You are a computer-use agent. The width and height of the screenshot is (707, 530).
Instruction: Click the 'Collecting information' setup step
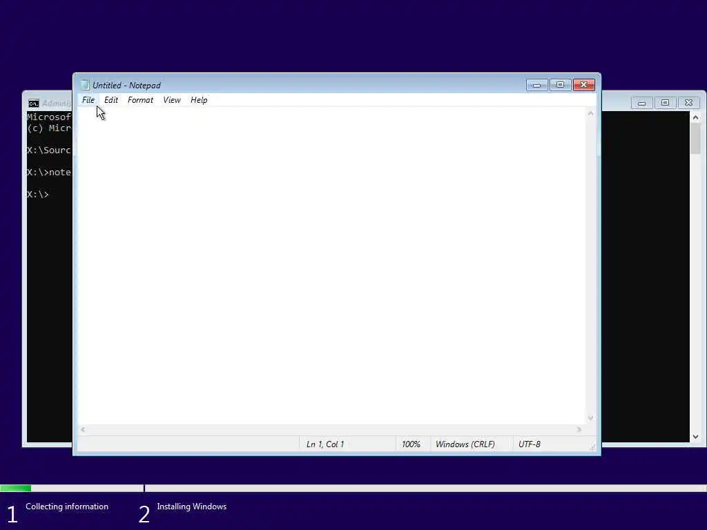point(67,507)
